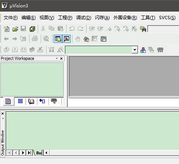The height and width of the screenshot is (164, 179).
Task: Click the save all files icon
Action: [x=32, y=29]
